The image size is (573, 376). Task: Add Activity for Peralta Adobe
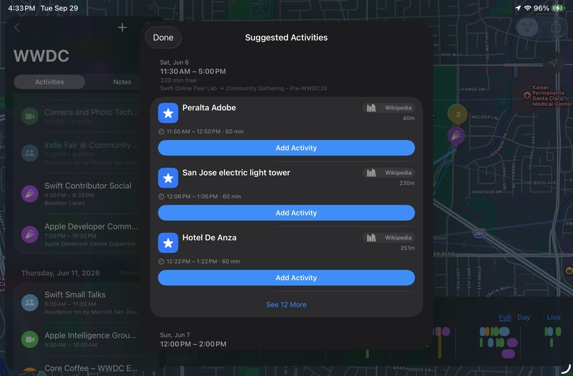[x=286, y=148]
